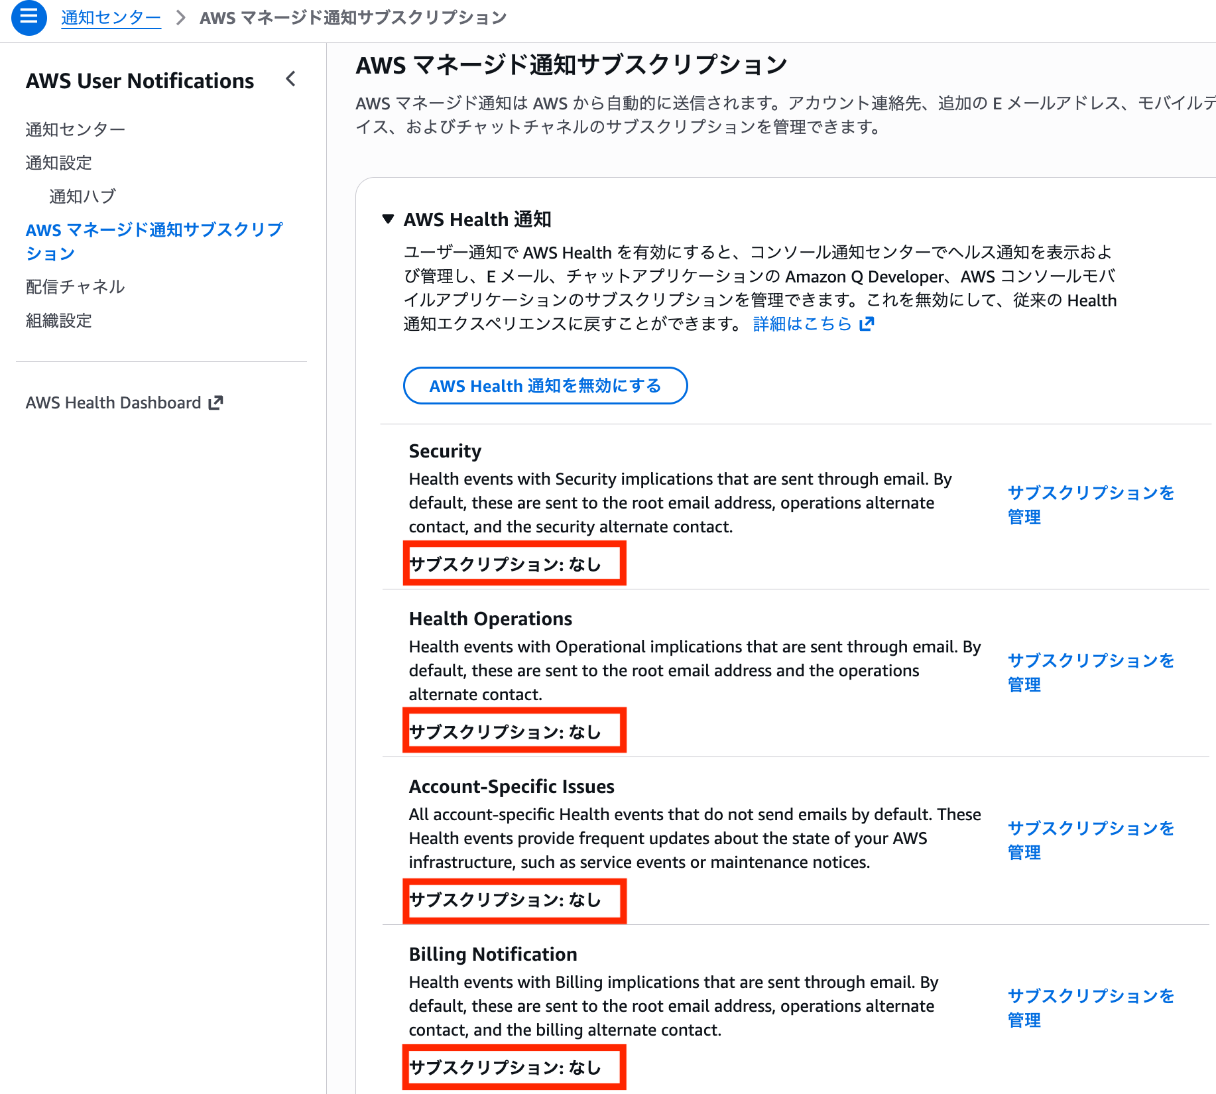The image size is (1216, 1094).
Task: Select 通知センター in the sidebar
Action: [x=74, y=129]
